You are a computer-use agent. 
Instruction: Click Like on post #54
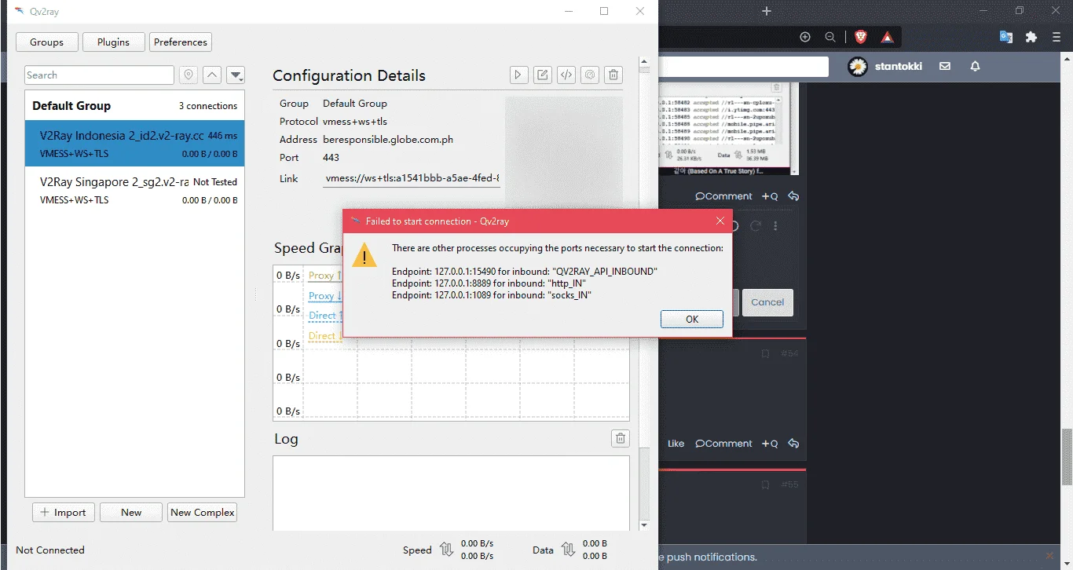coord(676,444)
